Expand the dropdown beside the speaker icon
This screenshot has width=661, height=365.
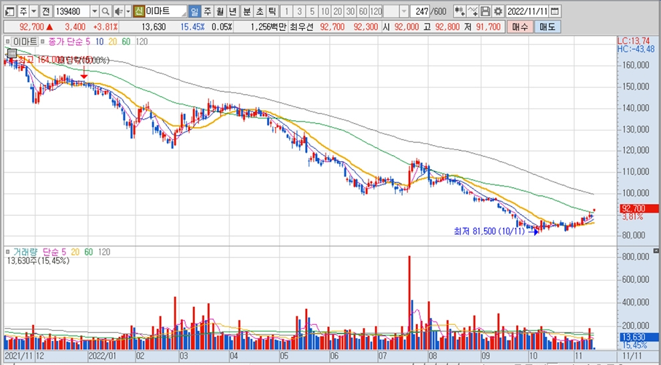click(127, 11)
